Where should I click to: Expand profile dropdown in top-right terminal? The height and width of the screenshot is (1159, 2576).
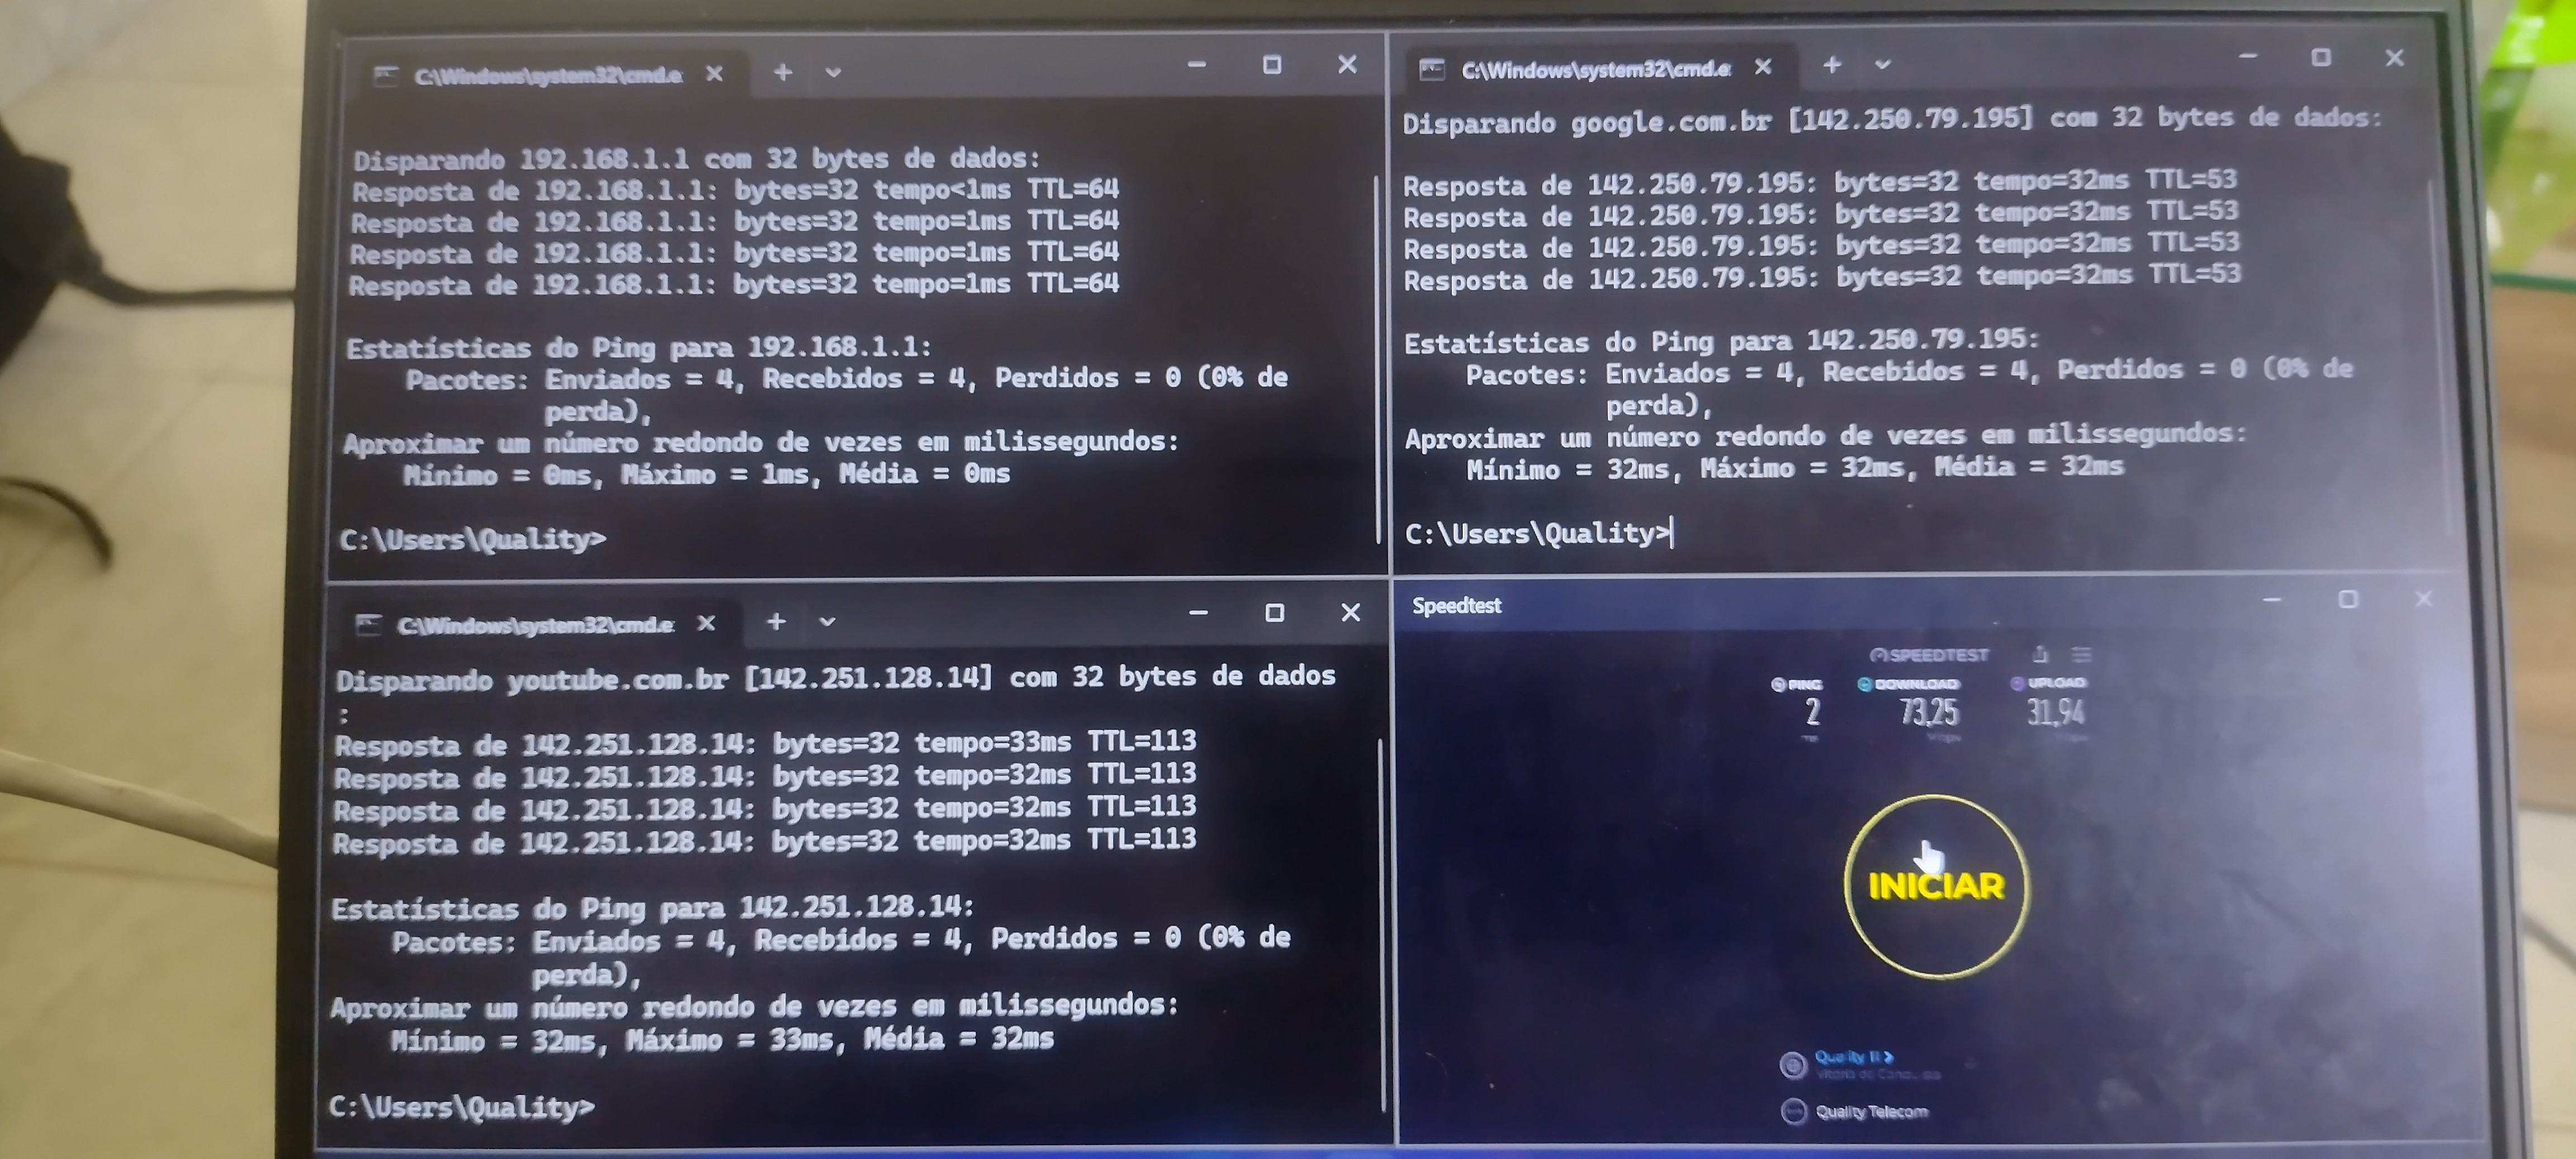click(1882, 65)
